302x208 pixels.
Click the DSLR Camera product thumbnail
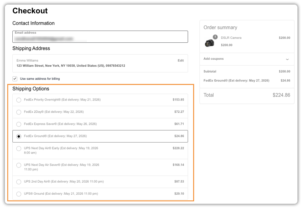point(209,43)
